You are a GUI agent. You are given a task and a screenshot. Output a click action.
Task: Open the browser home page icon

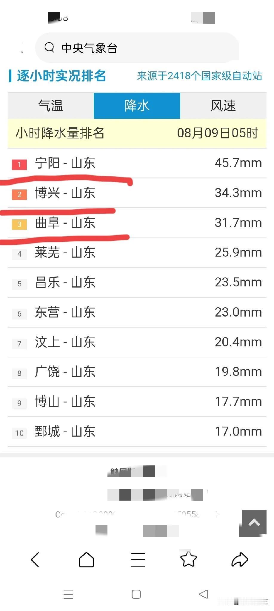(86, 559)
